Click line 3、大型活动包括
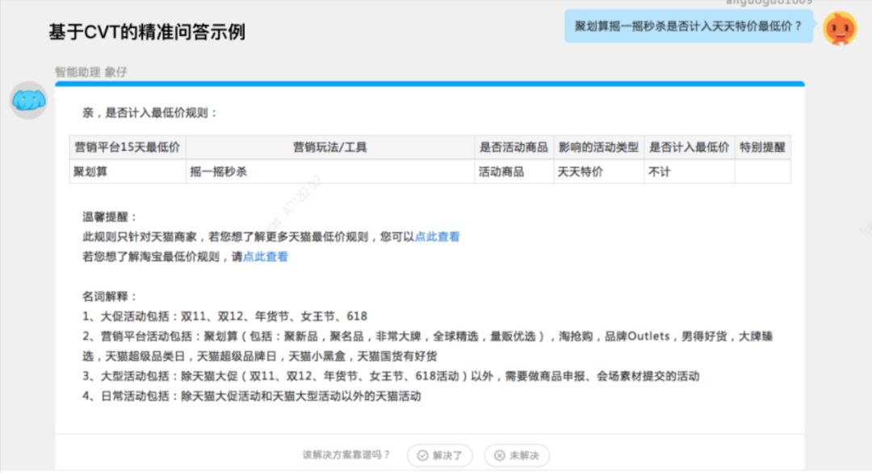 [x=391, y=376]
